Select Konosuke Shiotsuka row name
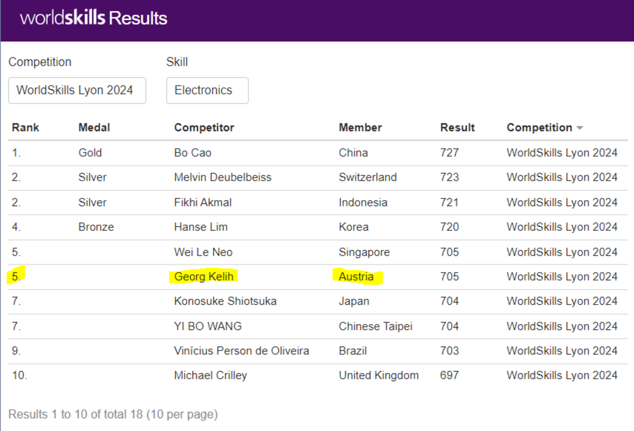This screenshot has width=634, height=431. tap(225, 301)
